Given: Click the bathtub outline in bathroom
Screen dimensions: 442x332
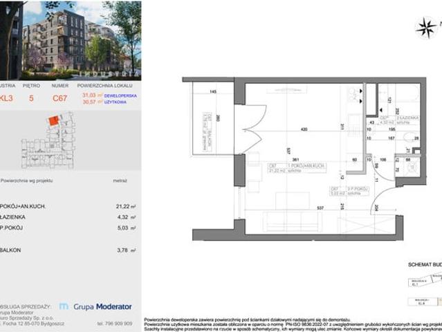Looking at the screenshot, I should [398, 93].
